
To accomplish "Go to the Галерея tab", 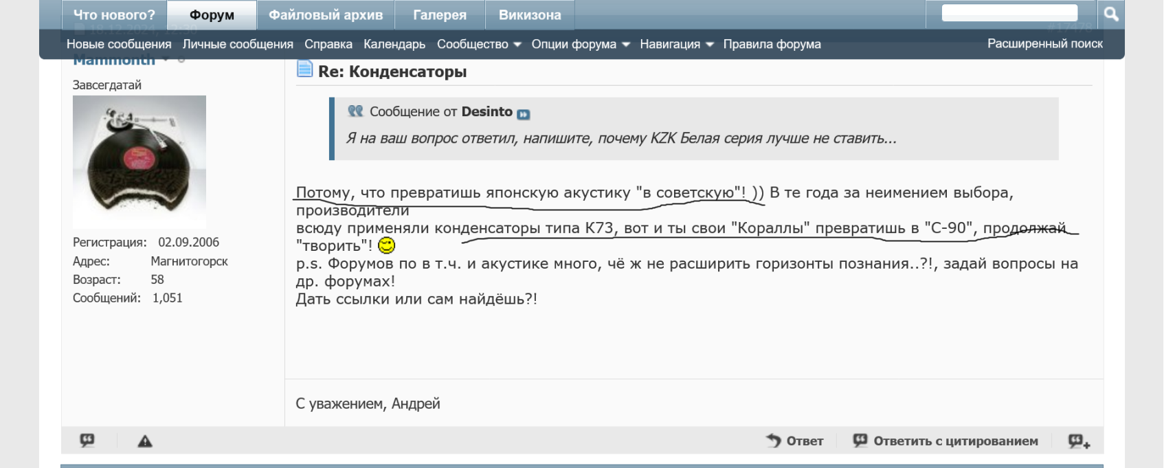I will coord(440,14).
